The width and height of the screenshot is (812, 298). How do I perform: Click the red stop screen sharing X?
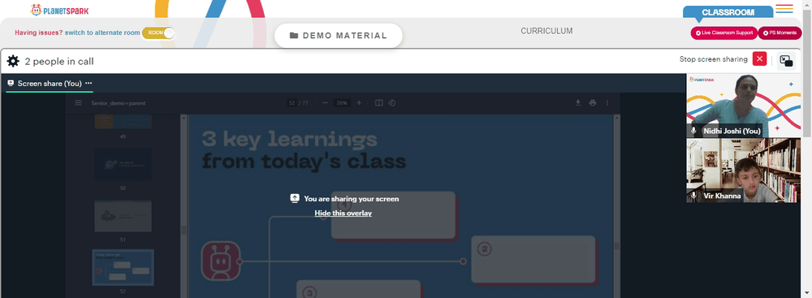(760, 59)
